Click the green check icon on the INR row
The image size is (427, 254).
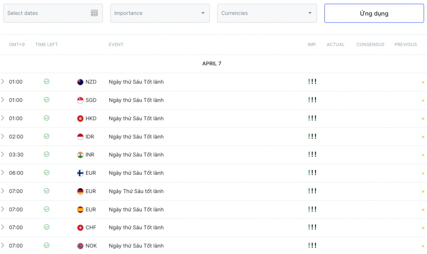(x=46, y=155)
